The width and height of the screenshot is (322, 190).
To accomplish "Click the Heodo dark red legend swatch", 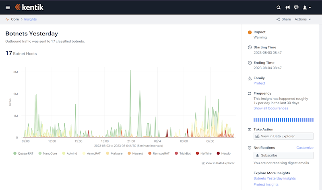I will pos(218,153).
